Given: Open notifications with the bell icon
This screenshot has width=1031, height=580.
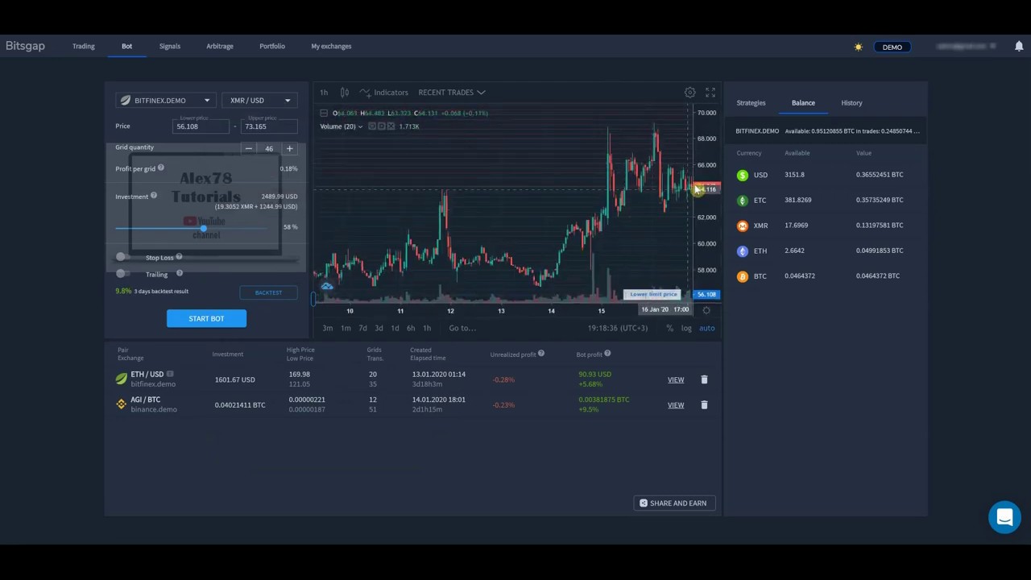Looking at the screenshot, I should click(1018, 47).
